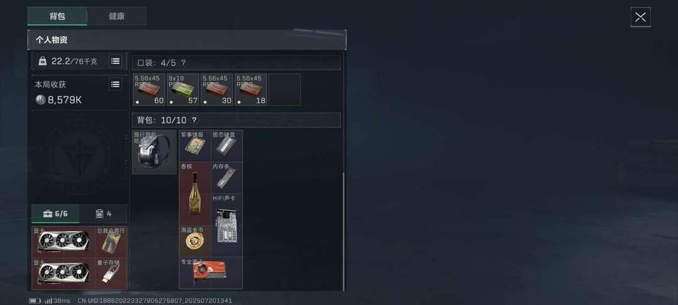Screen dimensions: 678x305
Task: Click the inventory panel vertical scrollbar
Action: click(344, 231)
